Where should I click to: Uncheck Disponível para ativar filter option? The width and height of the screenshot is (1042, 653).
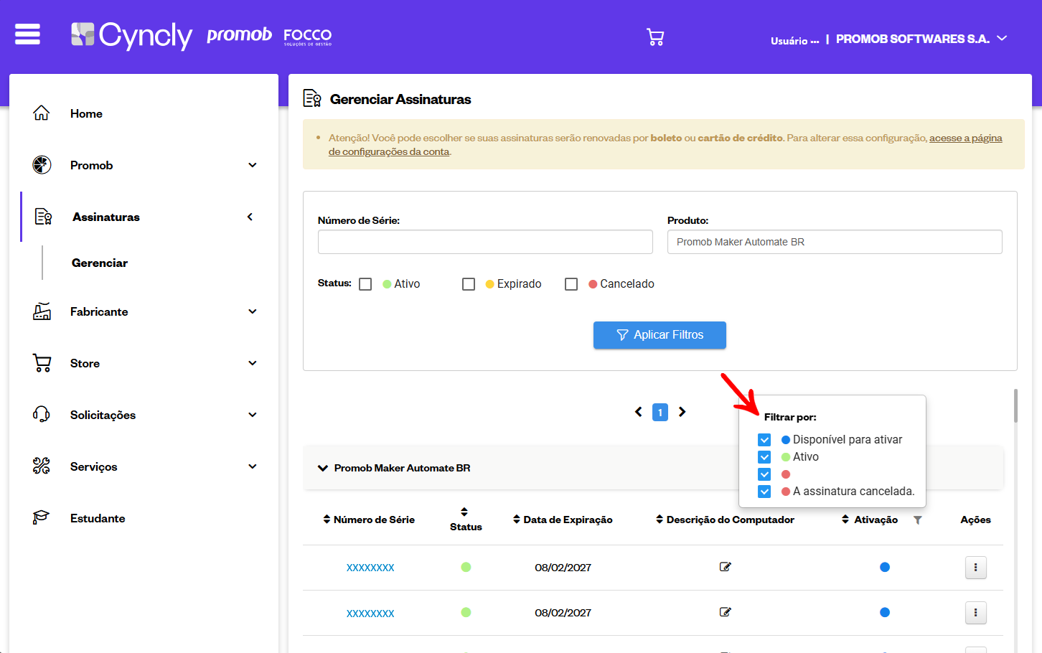764,440
